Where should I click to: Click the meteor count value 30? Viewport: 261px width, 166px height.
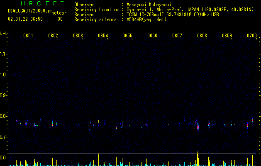(60, 19)
